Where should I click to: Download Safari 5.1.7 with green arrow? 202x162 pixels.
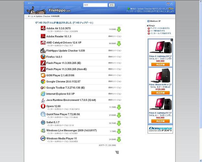pos(119,123)
